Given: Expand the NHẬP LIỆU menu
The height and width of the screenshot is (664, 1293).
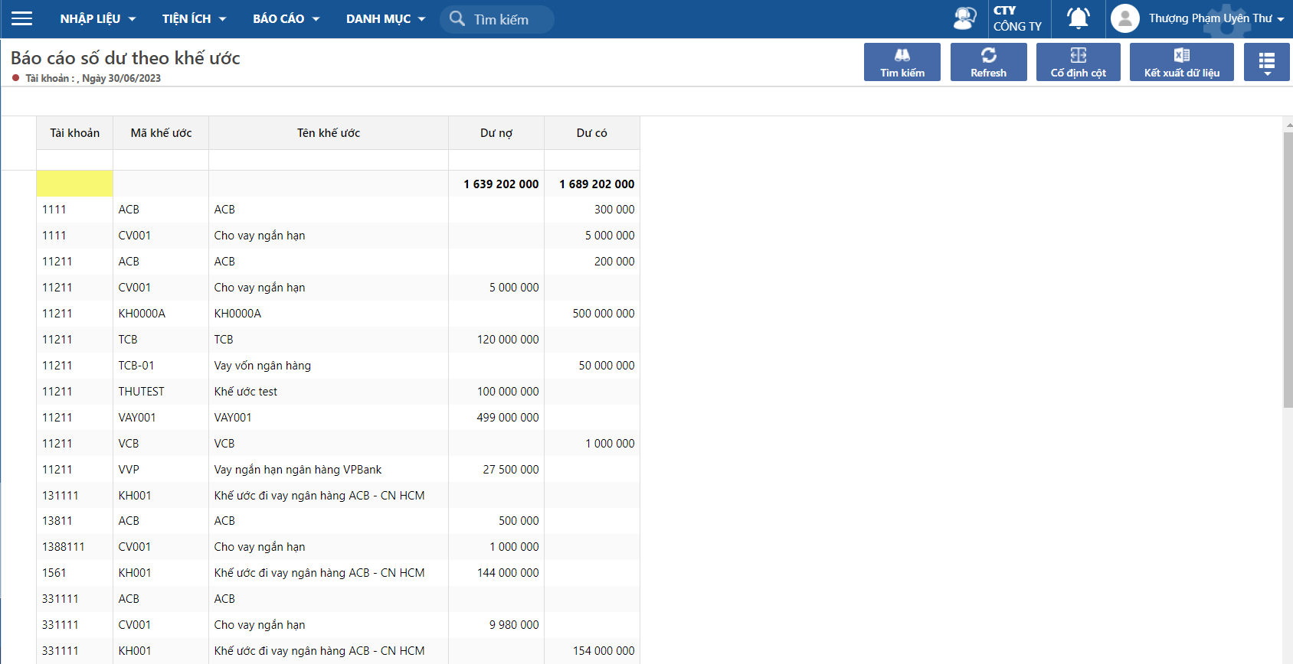Looking at the screenshot, I should click(97, 19).
